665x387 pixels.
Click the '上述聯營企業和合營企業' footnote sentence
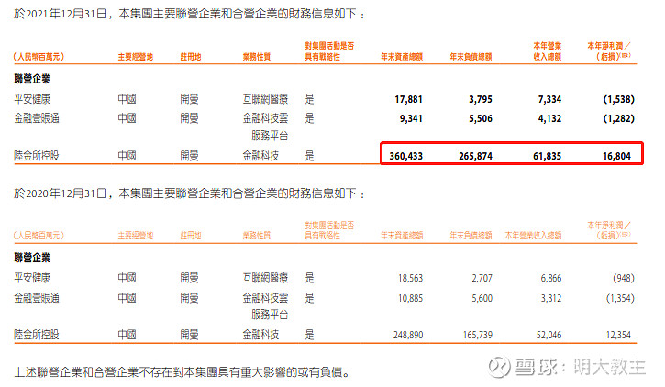click(183, 372)
